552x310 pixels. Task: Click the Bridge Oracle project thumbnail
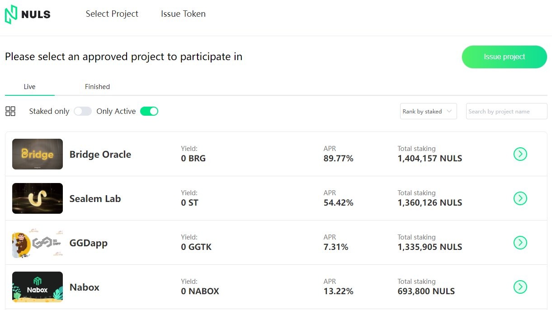pyautogui.click(x=38, y=154)
